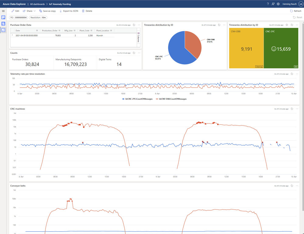Refresh the CNC machines tile
This screenshot has width=304, height=234.
click(x=292, y=109)
